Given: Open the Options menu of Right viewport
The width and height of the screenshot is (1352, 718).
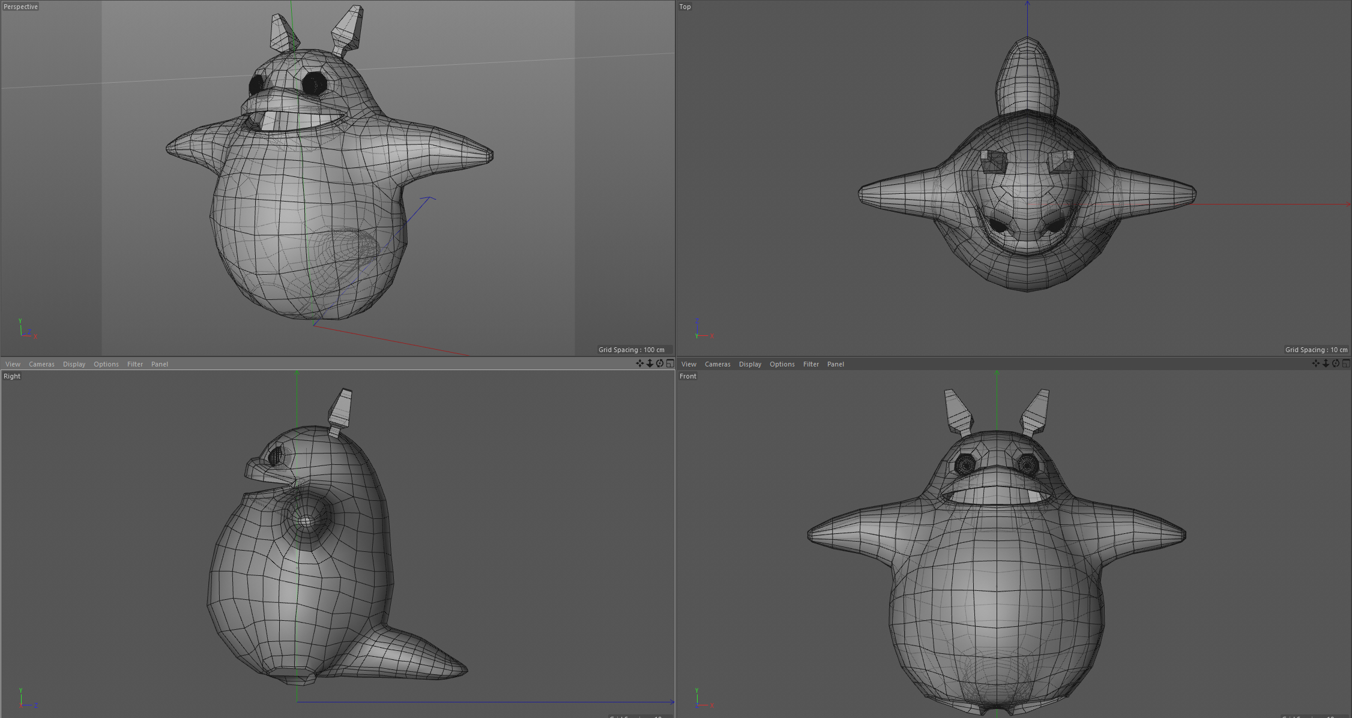Looking at the screenshot, I should [106, 364].
